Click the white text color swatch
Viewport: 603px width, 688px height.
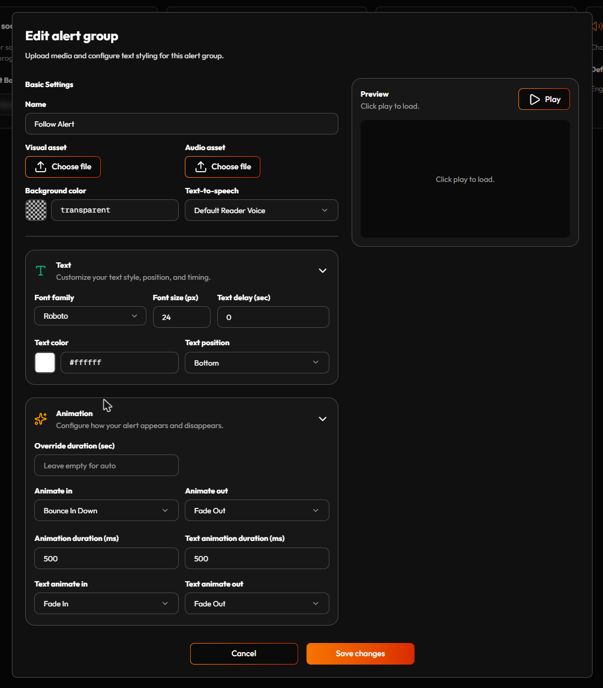(x=45, y=363)
